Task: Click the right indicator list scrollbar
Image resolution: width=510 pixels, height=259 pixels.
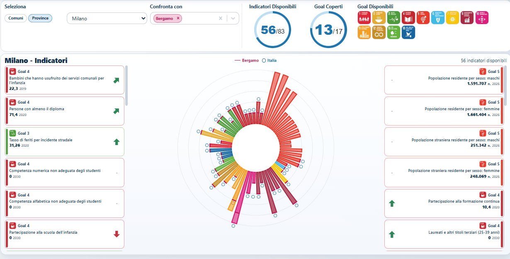Action: (505, 85)
